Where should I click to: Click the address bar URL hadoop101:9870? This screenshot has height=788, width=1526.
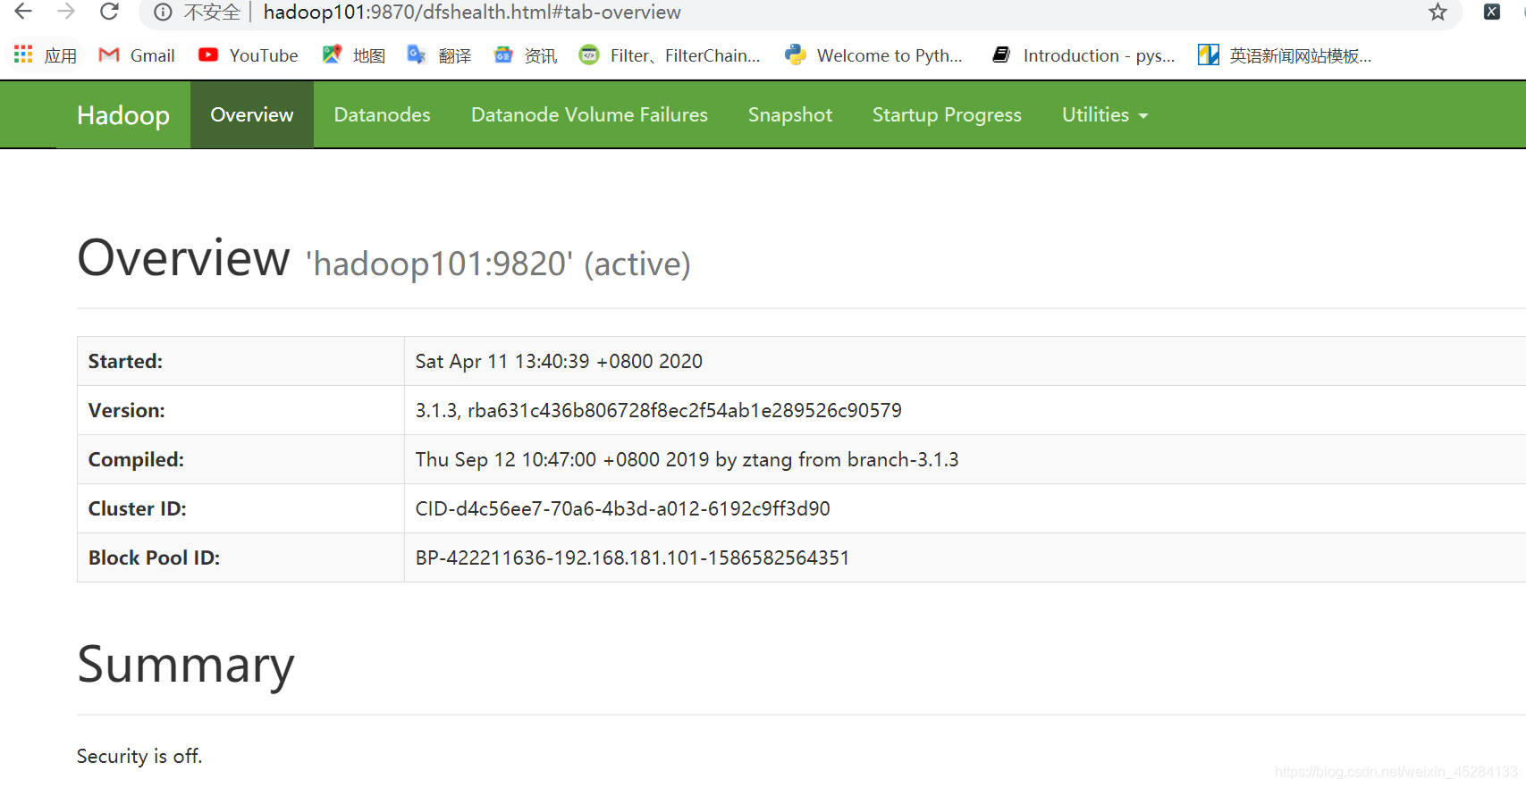click(x=472, y=13)
